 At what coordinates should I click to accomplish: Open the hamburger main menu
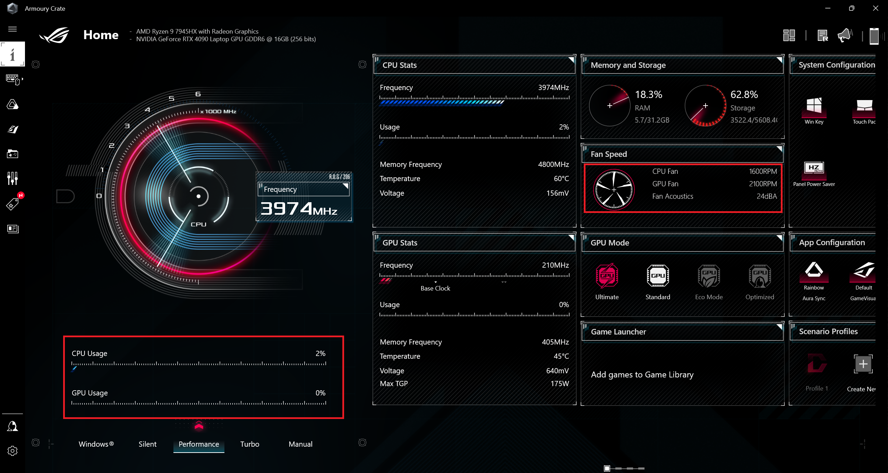(x=12, y=29)
